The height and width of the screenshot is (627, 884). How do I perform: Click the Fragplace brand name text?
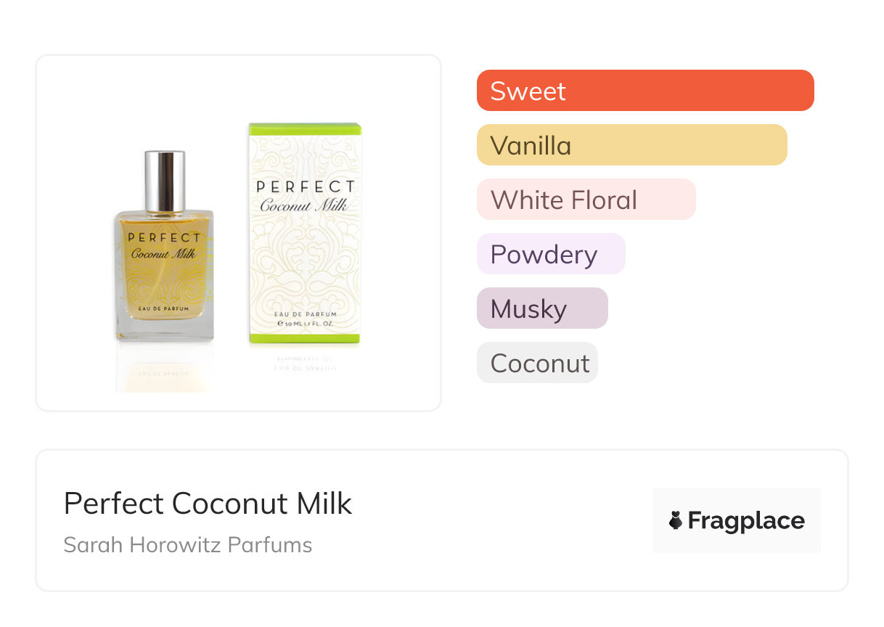[746, 520]
